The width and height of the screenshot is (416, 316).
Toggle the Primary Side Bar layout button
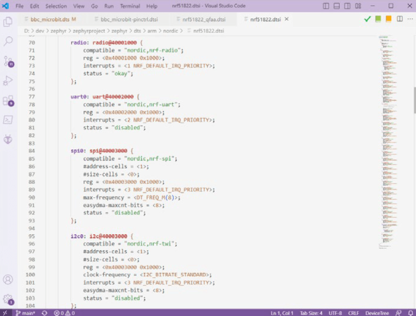(326, 6)
